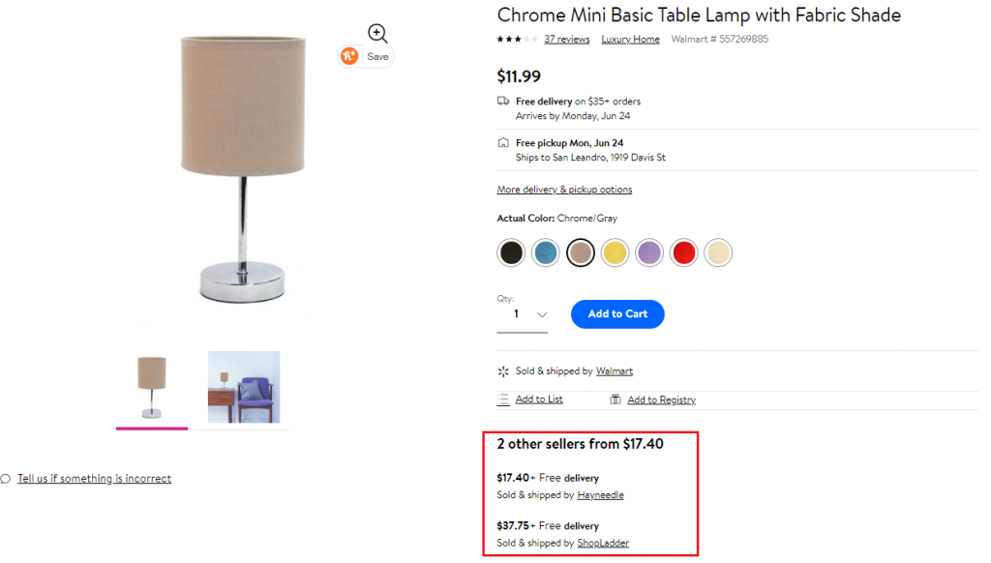
Task: Pick the red color swatch
Action: pos(683,253)
